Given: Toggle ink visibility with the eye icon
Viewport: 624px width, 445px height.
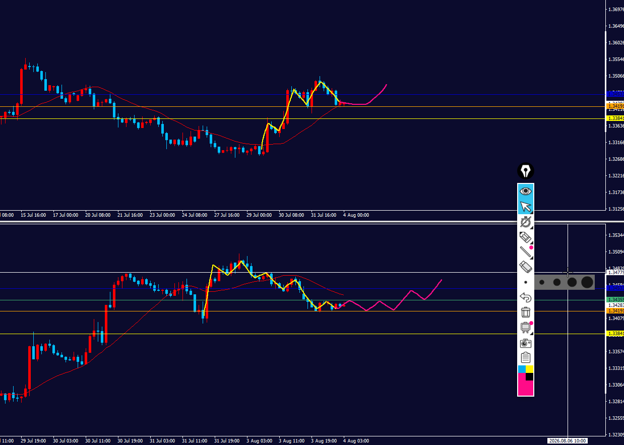Looking at the screenshot, I should [526, 191].
